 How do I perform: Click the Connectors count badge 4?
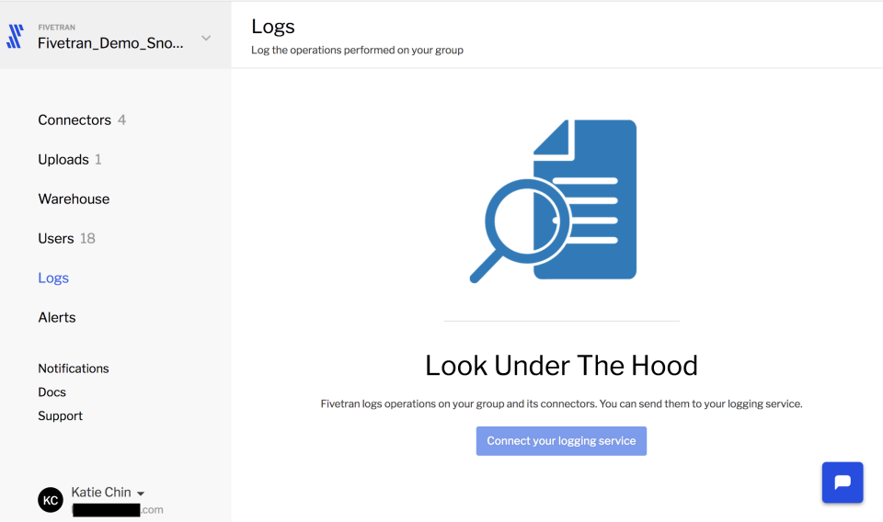click(121, 119)
